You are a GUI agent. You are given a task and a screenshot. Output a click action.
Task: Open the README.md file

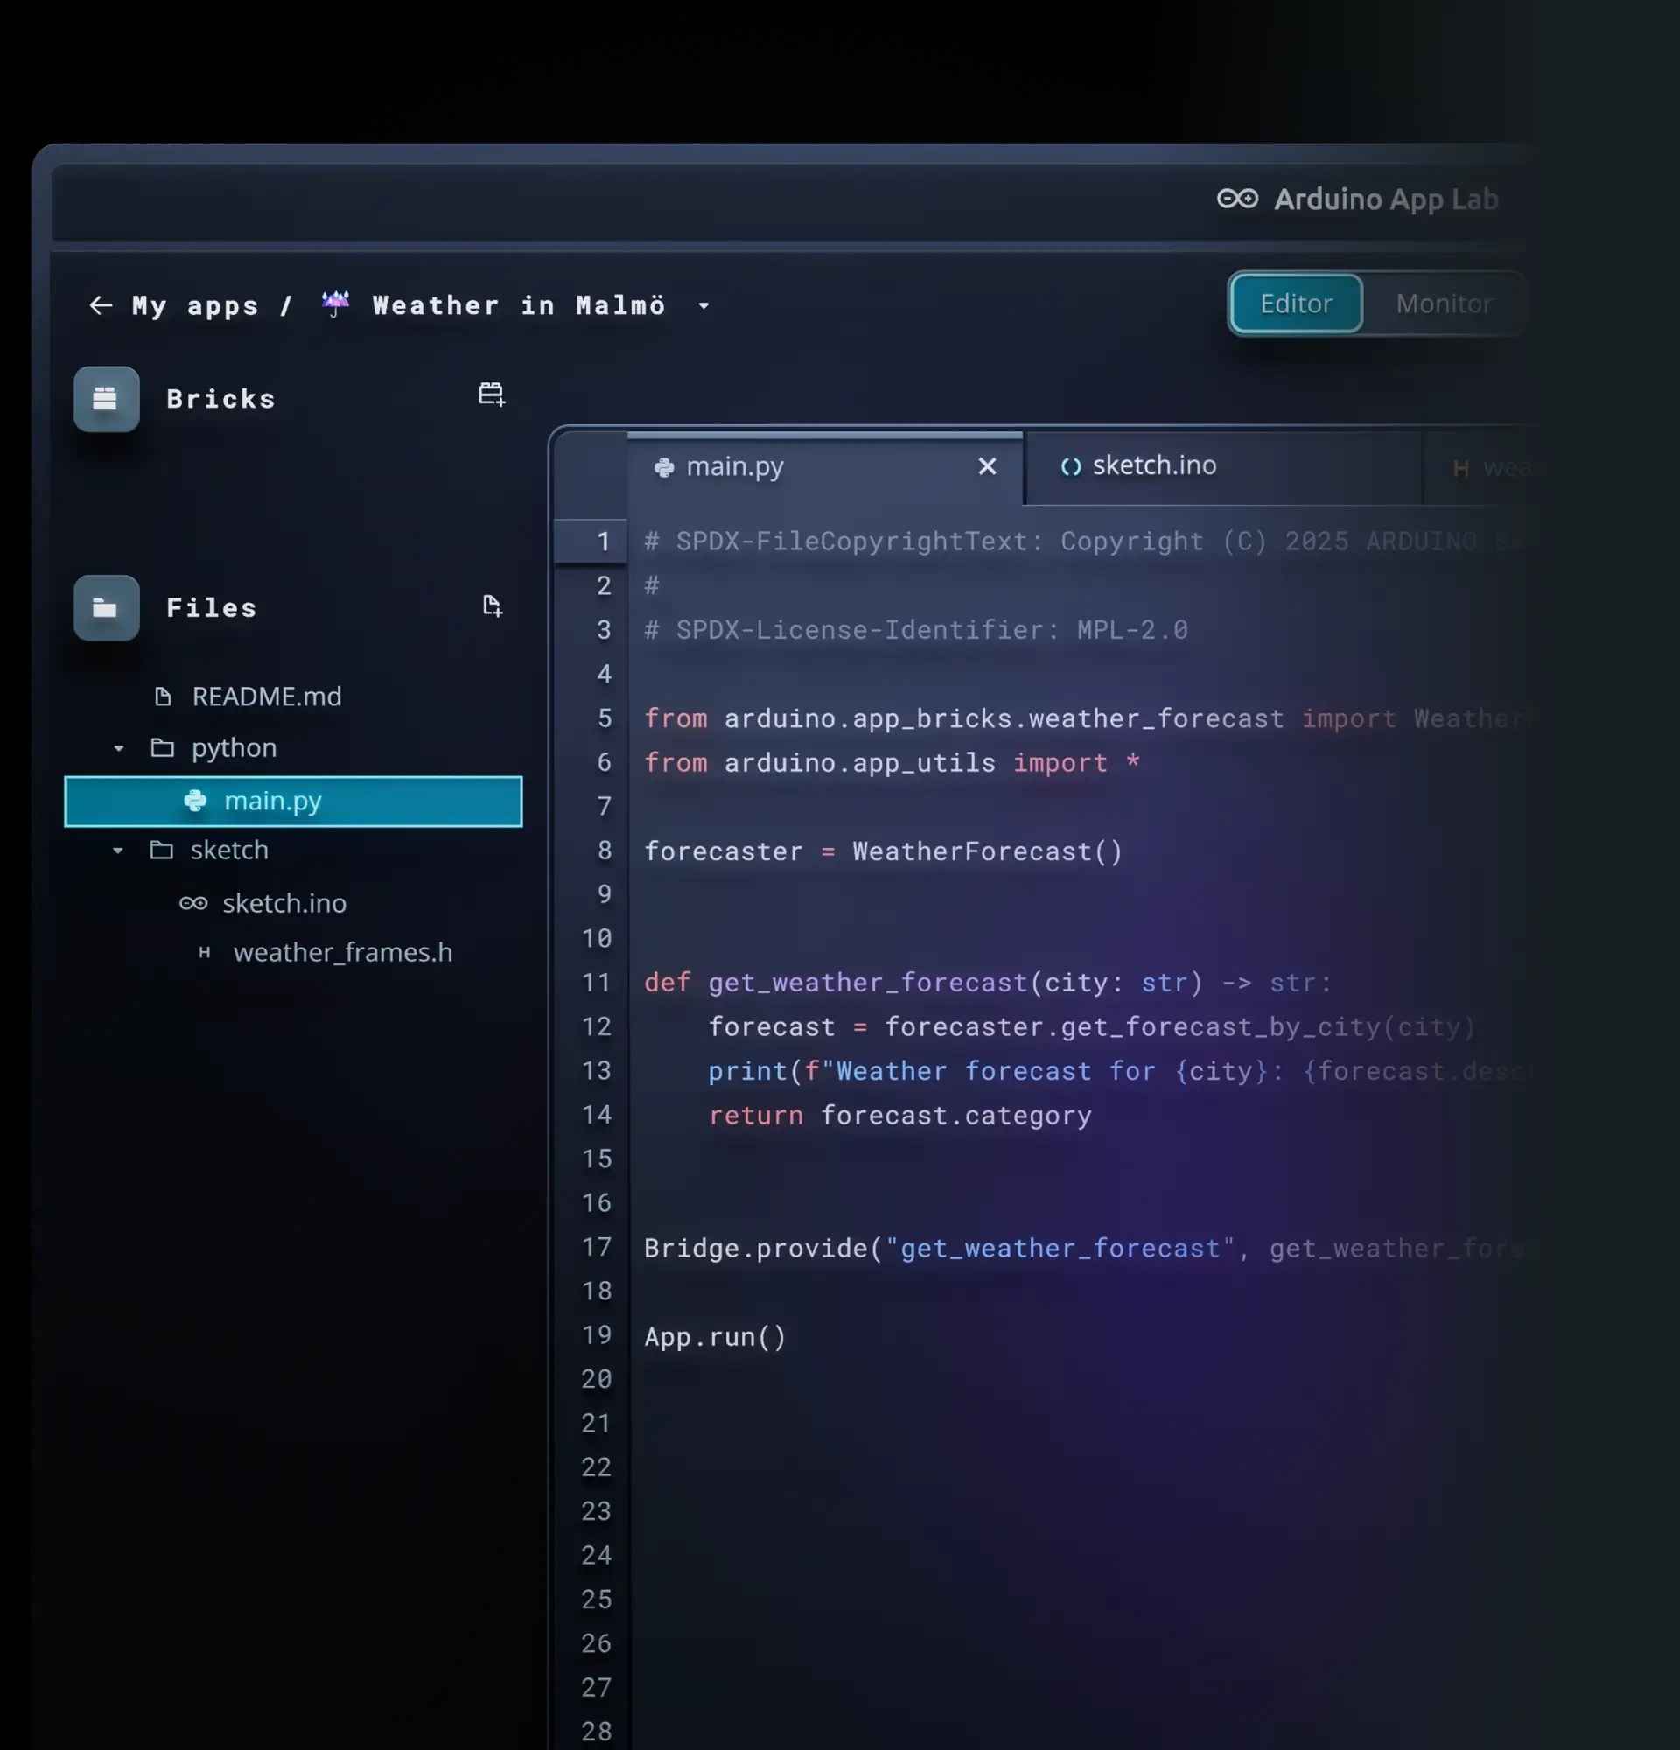pyautogui.click(x=266, y=696)
